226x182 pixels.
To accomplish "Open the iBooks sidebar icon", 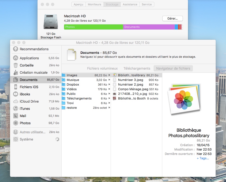I will coord(16,94).
